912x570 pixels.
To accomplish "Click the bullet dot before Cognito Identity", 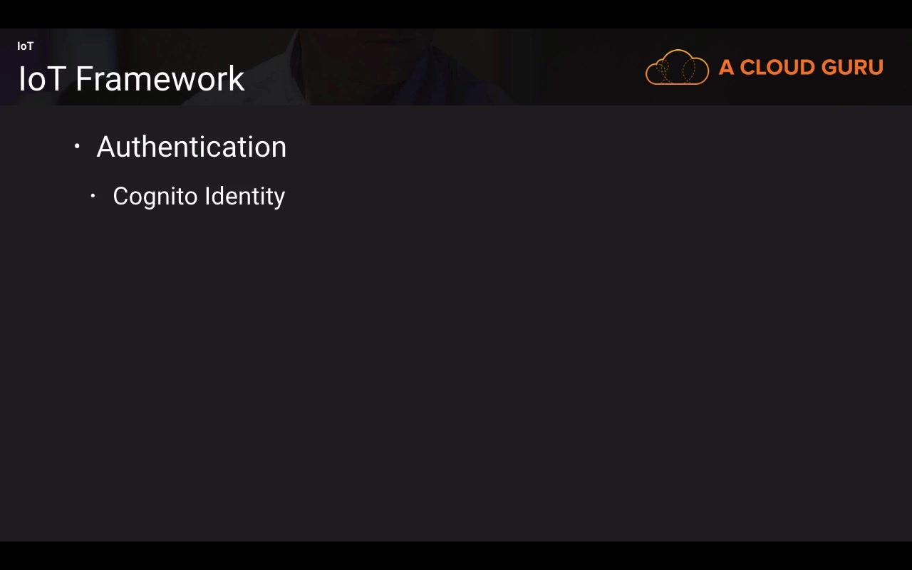I will point(93,195).
